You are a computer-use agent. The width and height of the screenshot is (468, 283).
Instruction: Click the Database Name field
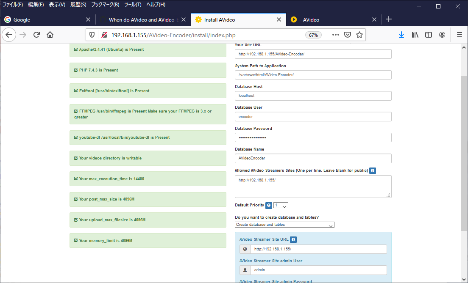(x=313, y=158)
